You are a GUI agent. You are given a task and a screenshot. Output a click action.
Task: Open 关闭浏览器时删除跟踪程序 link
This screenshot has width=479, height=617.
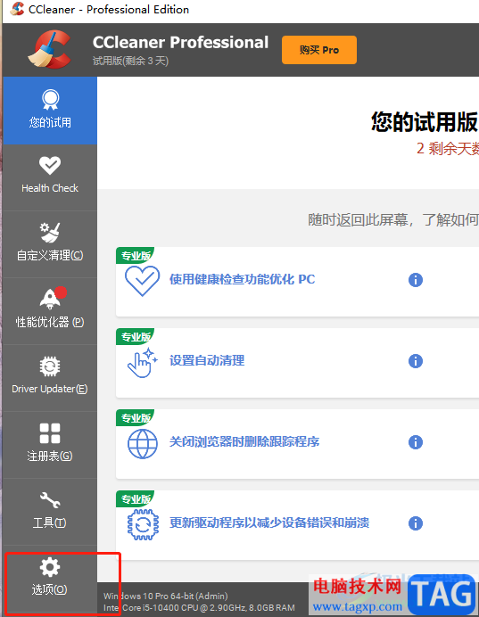(244, 441)
